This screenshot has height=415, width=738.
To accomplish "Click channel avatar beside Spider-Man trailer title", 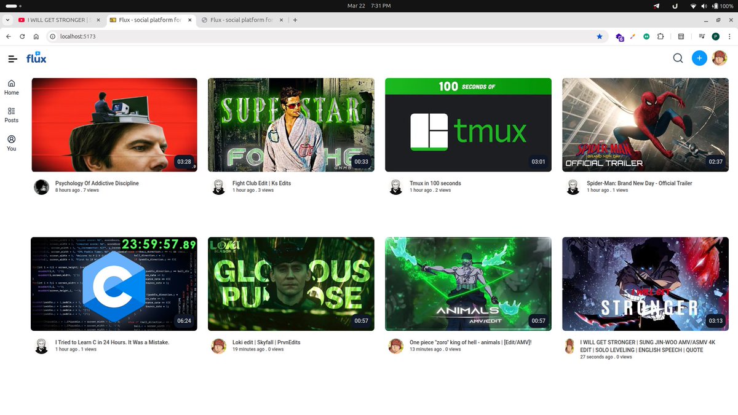I will 573,188.
